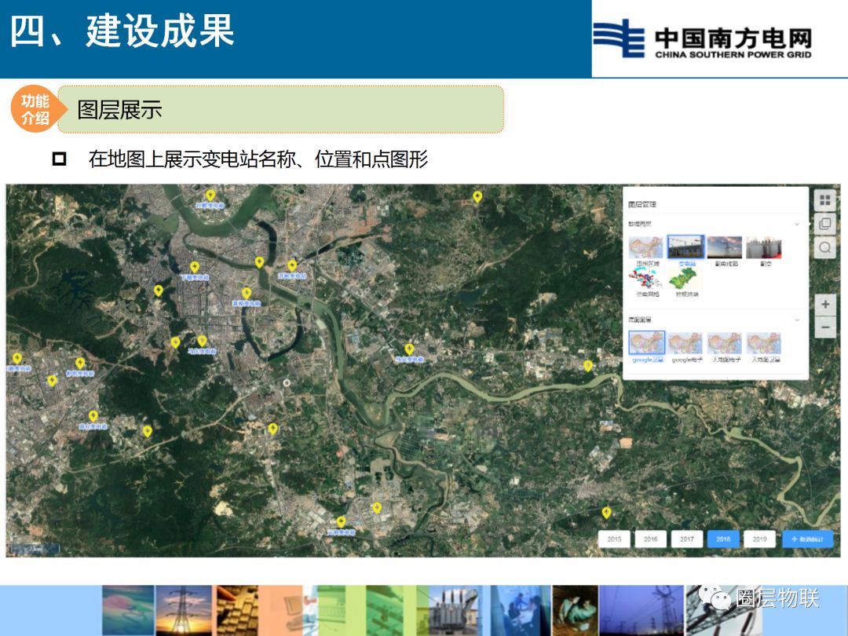The image size is (848, 636).
Task: Switch to year 2017
Action: pyautogui.click(x=687, y=539)
